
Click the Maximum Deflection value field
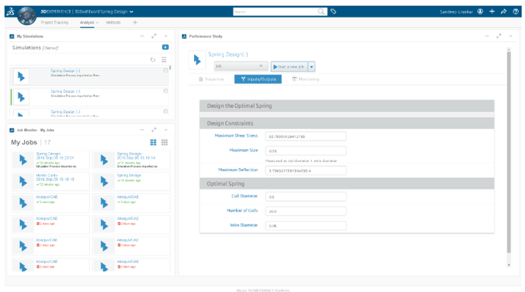point(306,170)
